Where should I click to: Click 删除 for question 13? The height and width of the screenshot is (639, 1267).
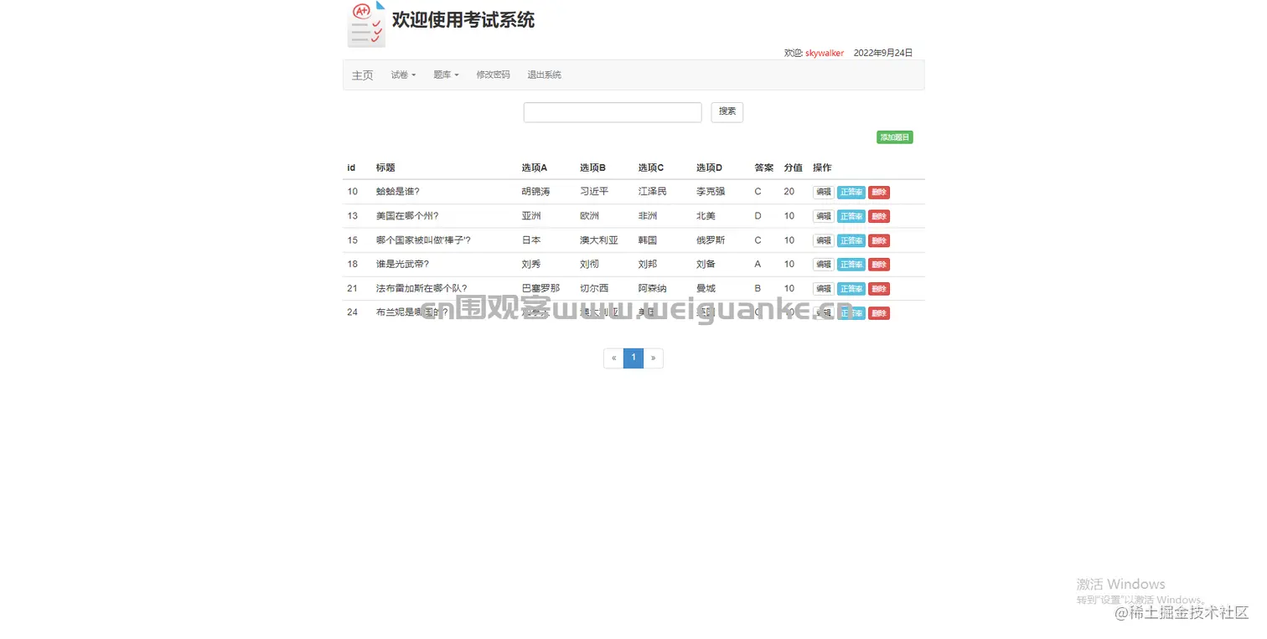(x=878, y=217)
